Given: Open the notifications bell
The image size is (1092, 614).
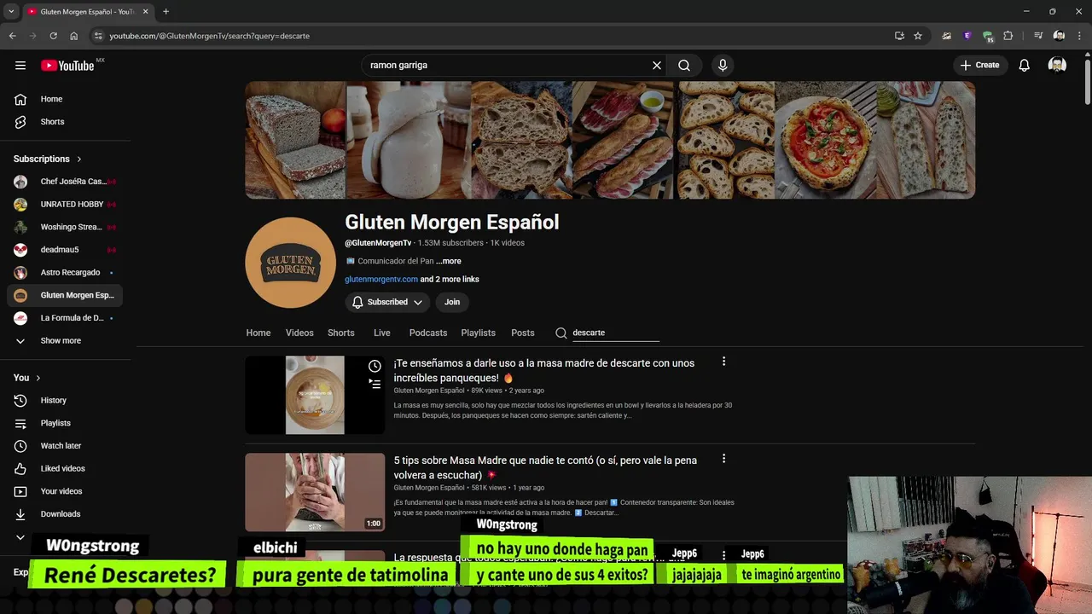Looking at the screenshot, I should point(1025,66).
